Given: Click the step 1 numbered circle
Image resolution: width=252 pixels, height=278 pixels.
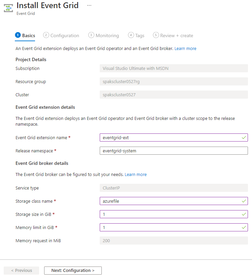Looking at the screenshot, I should click(x=17, y=35).
